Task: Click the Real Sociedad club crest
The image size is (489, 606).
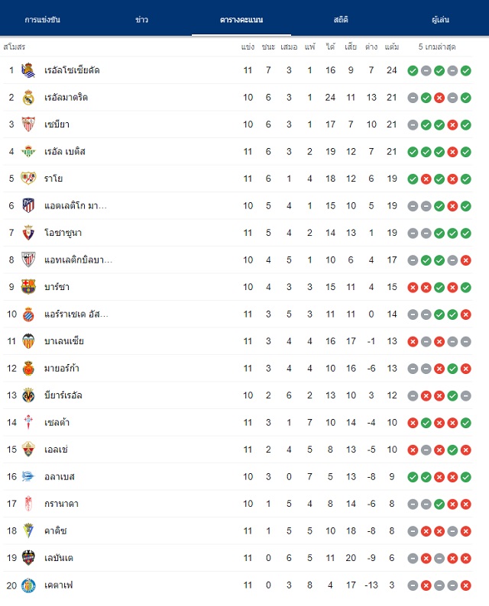Action: pos(28,70)
